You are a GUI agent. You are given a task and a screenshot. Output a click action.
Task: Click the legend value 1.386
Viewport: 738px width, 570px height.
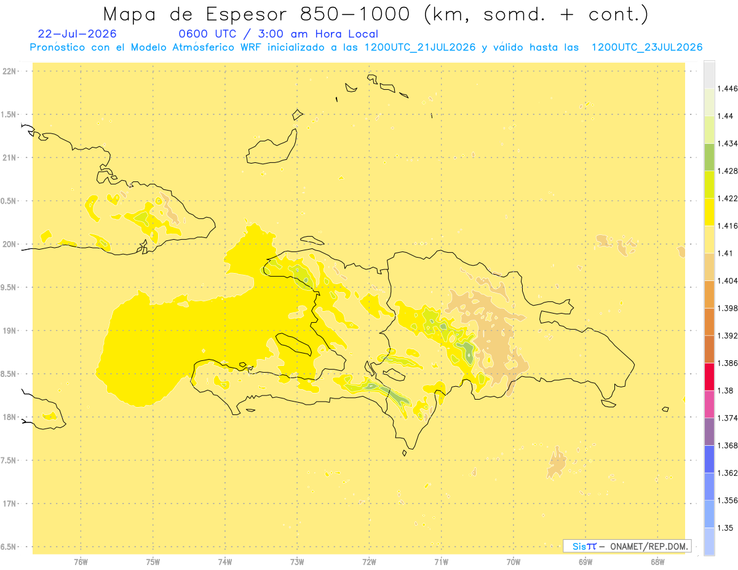click(728, 363)
